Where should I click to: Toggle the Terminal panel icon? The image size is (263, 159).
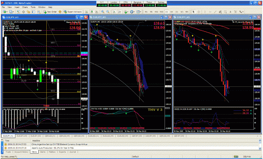[x=34, y=12]
